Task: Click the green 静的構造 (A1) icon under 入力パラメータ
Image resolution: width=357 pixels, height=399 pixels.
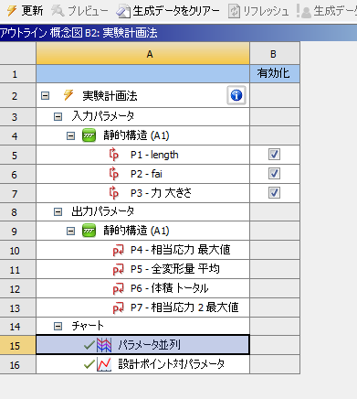Action: click(x=89, y=135)
